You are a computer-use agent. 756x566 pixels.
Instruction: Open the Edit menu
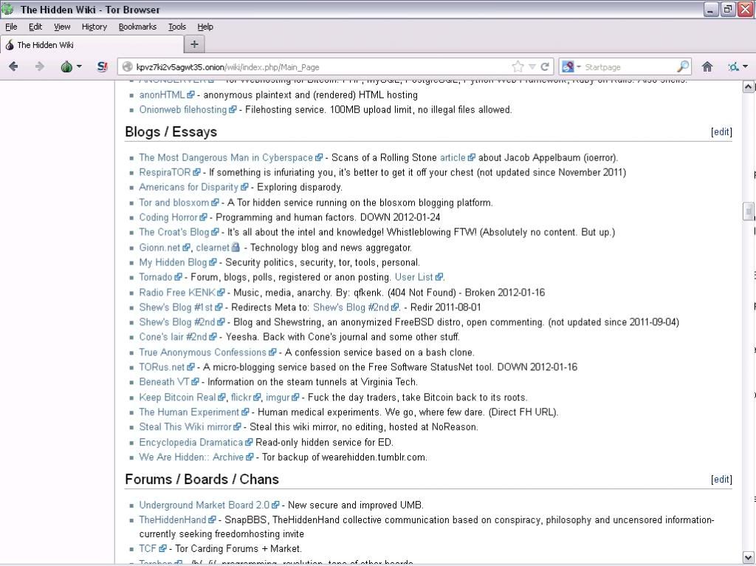[35, 27]
